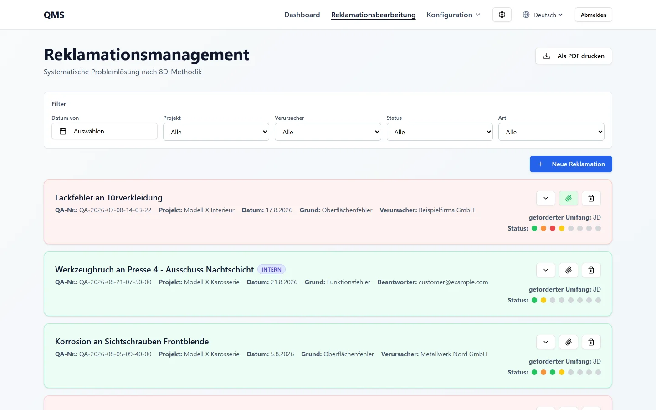Viewport: 656px width, 410px height.
Task: Click QA number QA-2026-08-21-07-50-00
Action: 115,282
